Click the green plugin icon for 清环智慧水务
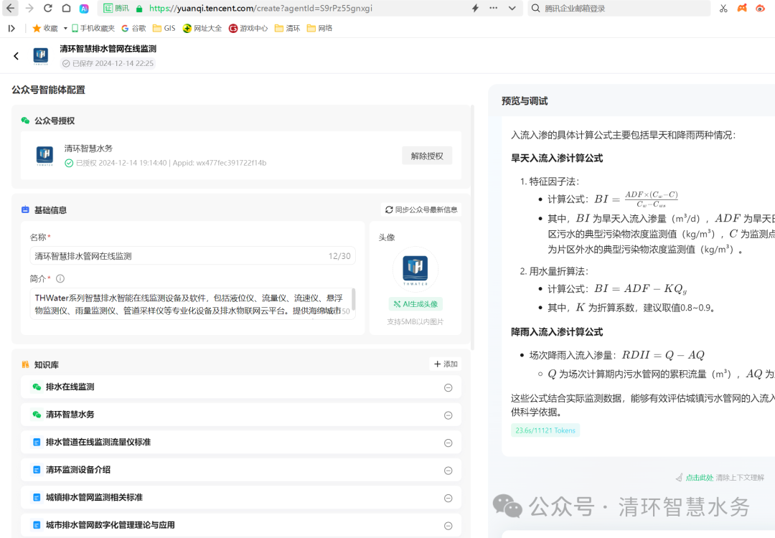The height and width of the screenshot is (538, 775). point(37,415)
